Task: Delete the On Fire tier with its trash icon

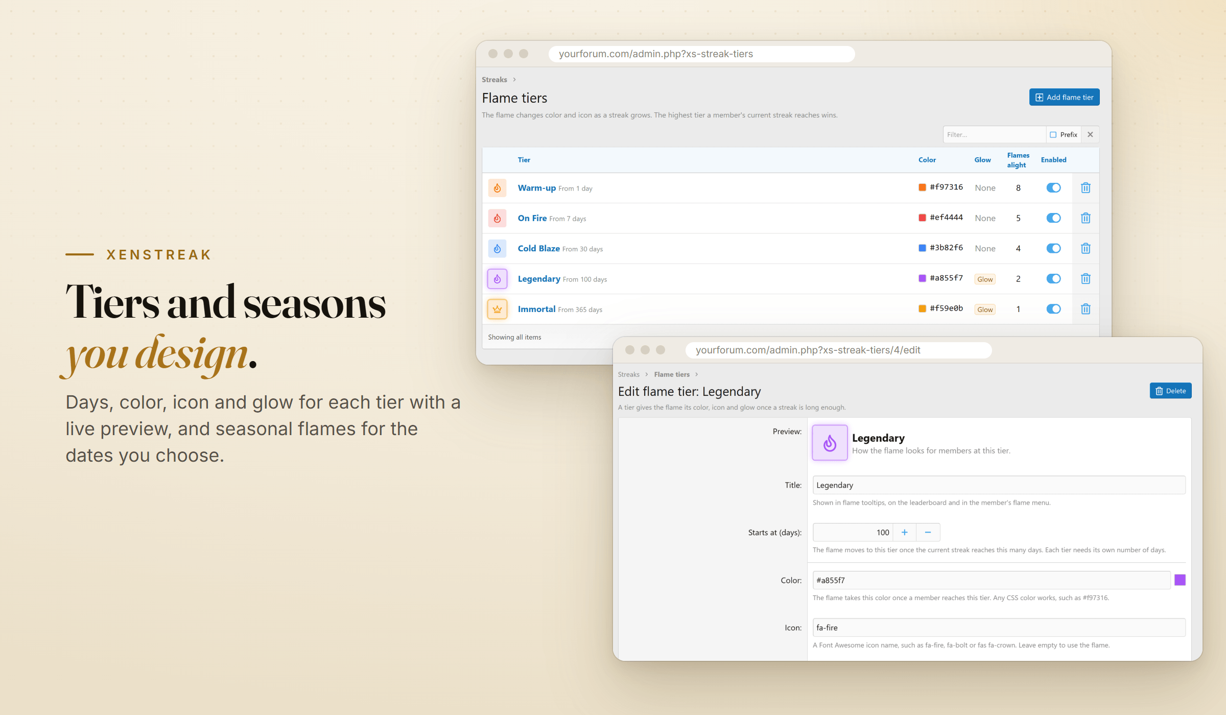Action: pos(1086,218)
